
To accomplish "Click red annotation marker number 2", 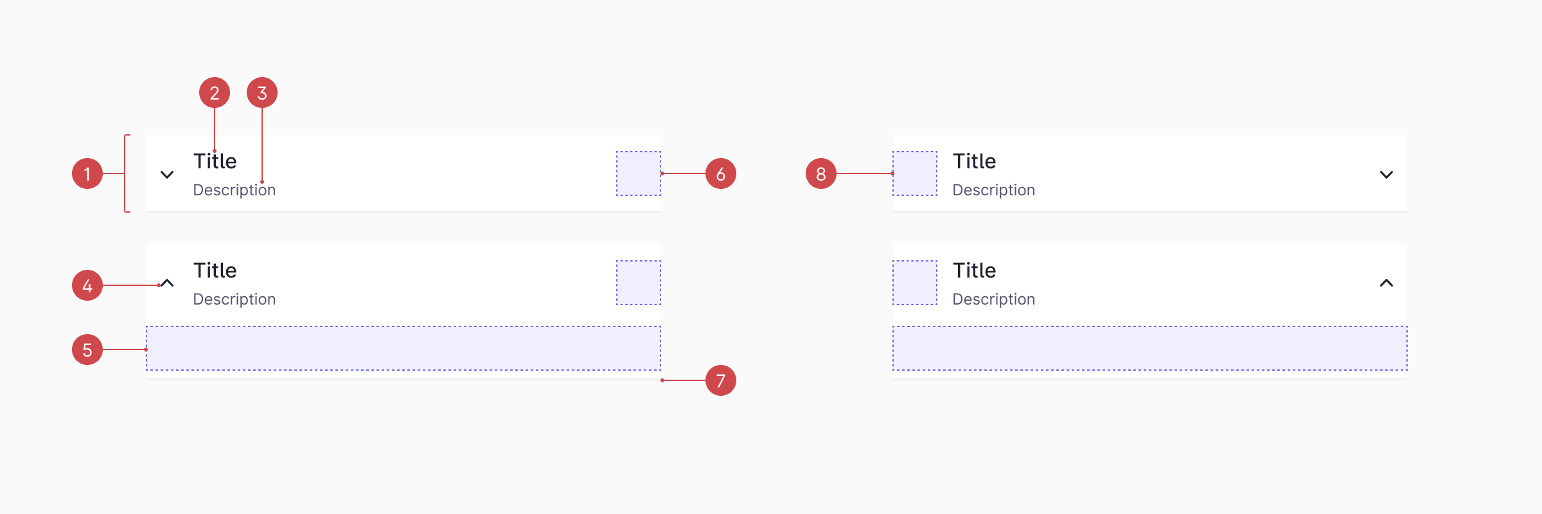I will (215, 93).
